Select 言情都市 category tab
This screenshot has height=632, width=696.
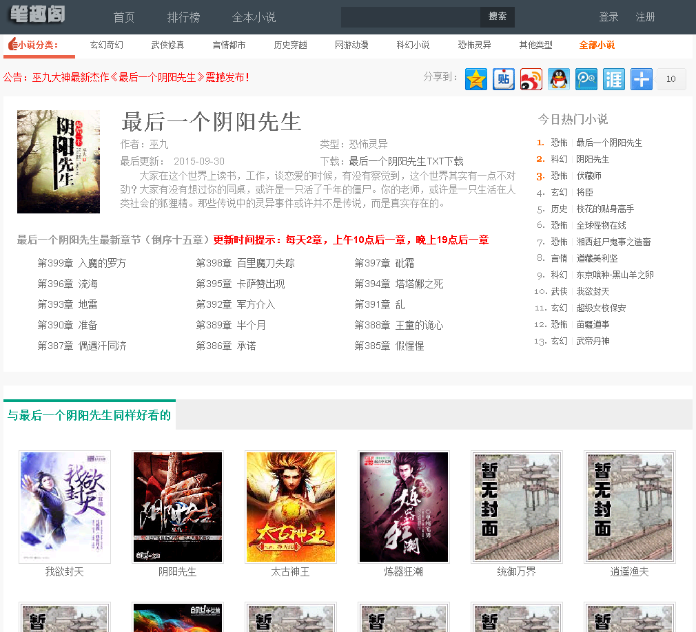tap(229, 45)
